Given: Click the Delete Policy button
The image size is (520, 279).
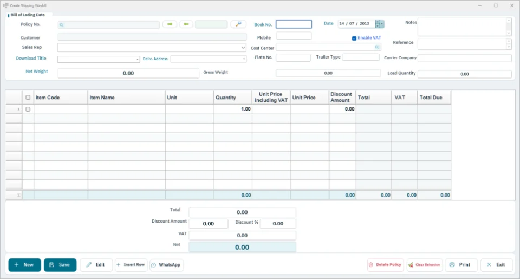Looking at the screenshot, I should pos(385,265).
